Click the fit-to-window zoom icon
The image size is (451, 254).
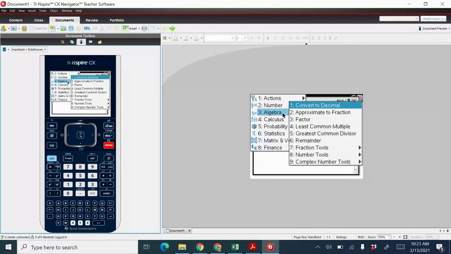405,237
